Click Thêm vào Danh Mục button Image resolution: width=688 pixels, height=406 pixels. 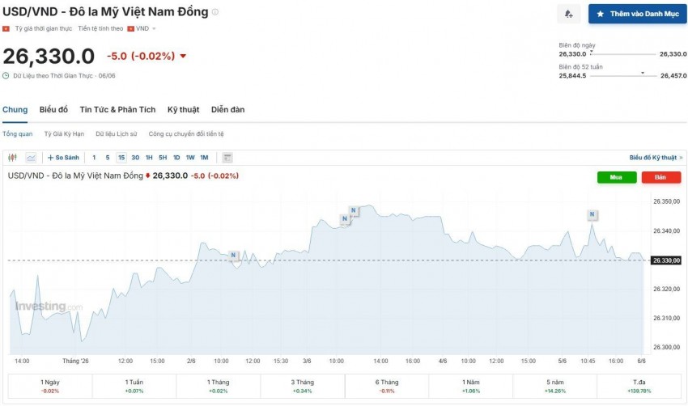click(638, 14)
